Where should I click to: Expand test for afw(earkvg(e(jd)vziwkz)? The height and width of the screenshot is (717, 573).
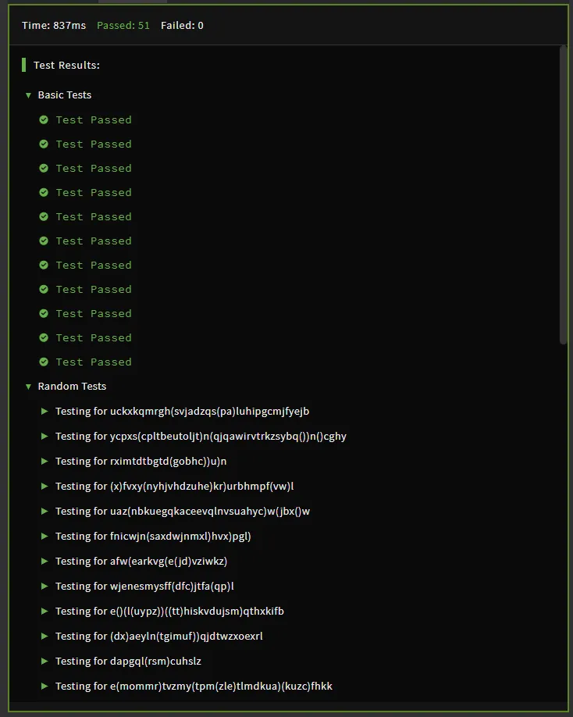[44, 561]
